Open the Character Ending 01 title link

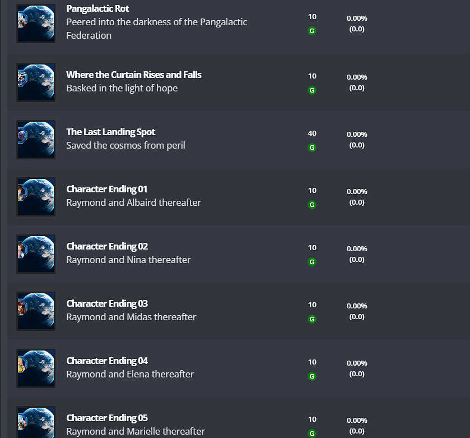[x=106, y=189]
